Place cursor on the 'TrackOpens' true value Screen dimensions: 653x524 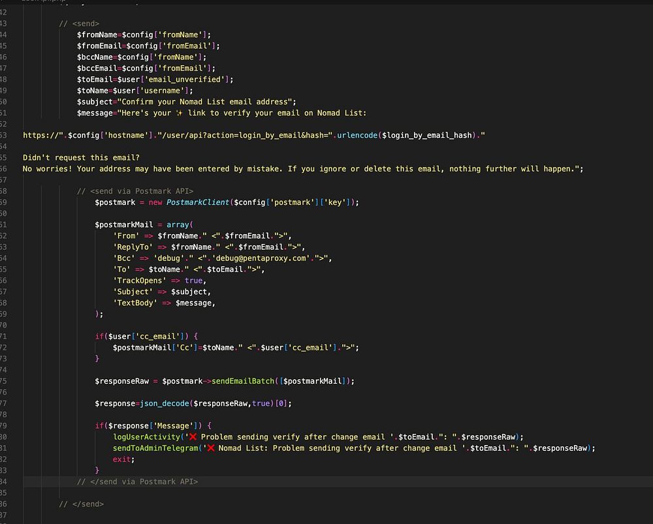pyautogui.click(x=194, y=281)
